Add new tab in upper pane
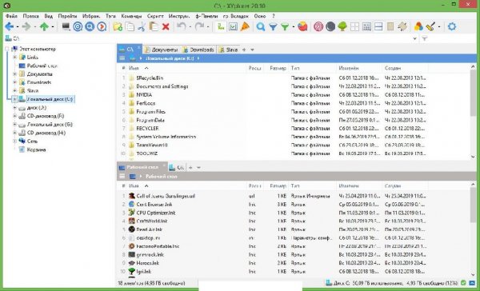Screen dimensions: 480x291 pyautogui.click(x=244, y=50)
